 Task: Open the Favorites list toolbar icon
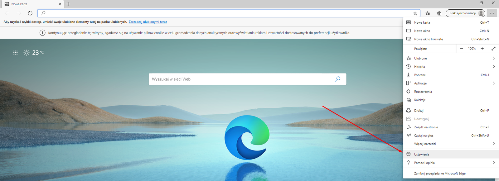(428, 13)
